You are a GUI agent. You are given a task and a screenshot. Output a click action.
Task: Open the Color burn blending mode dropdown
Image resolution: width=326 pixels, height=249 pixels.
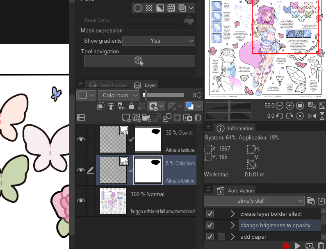[x=119, y=95]
